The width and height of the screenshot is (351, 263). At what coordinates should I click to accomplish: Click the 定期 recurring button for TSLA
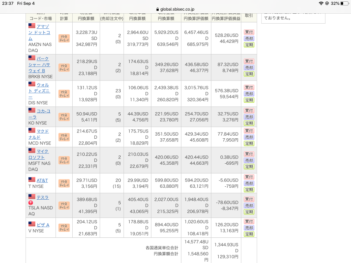[249, 212]
